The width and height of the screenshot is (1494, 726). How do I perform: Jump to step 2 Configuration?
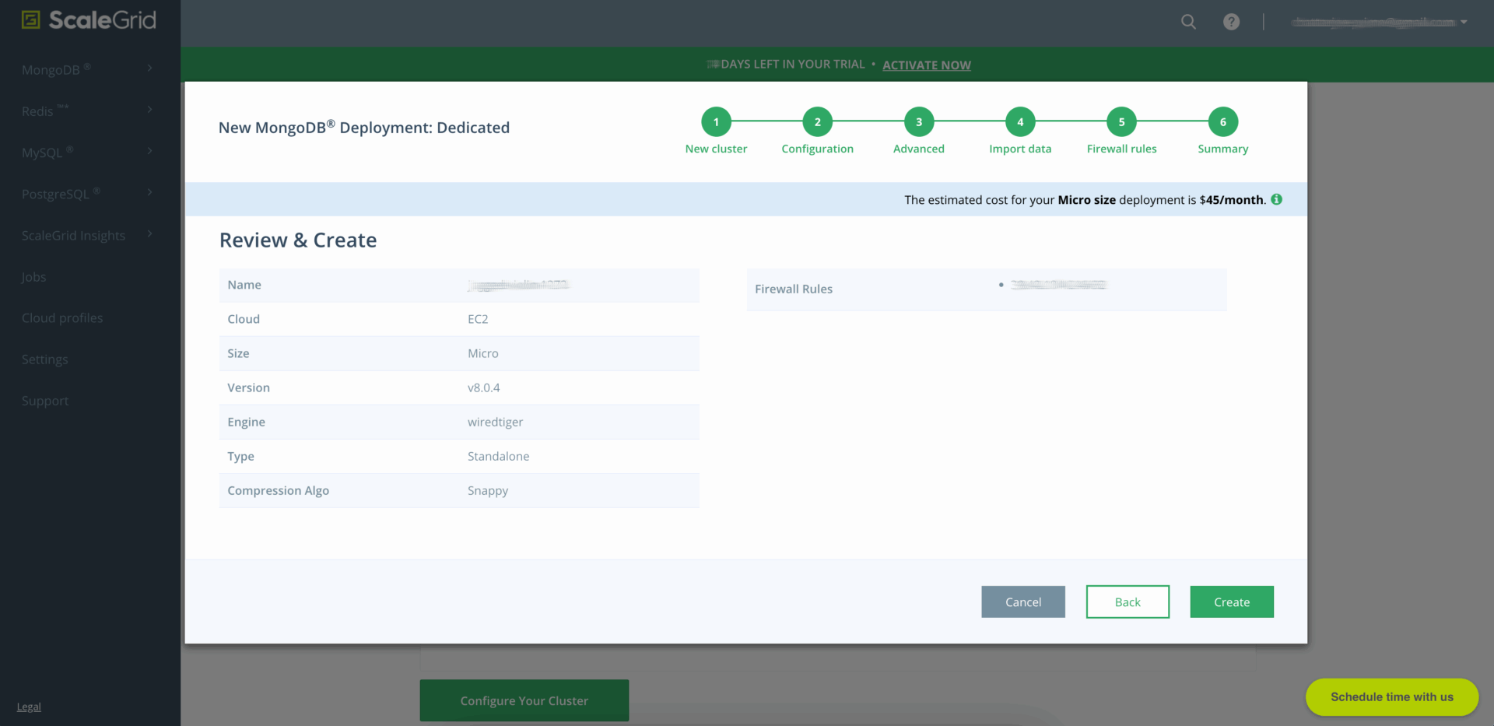pos(817,122)
